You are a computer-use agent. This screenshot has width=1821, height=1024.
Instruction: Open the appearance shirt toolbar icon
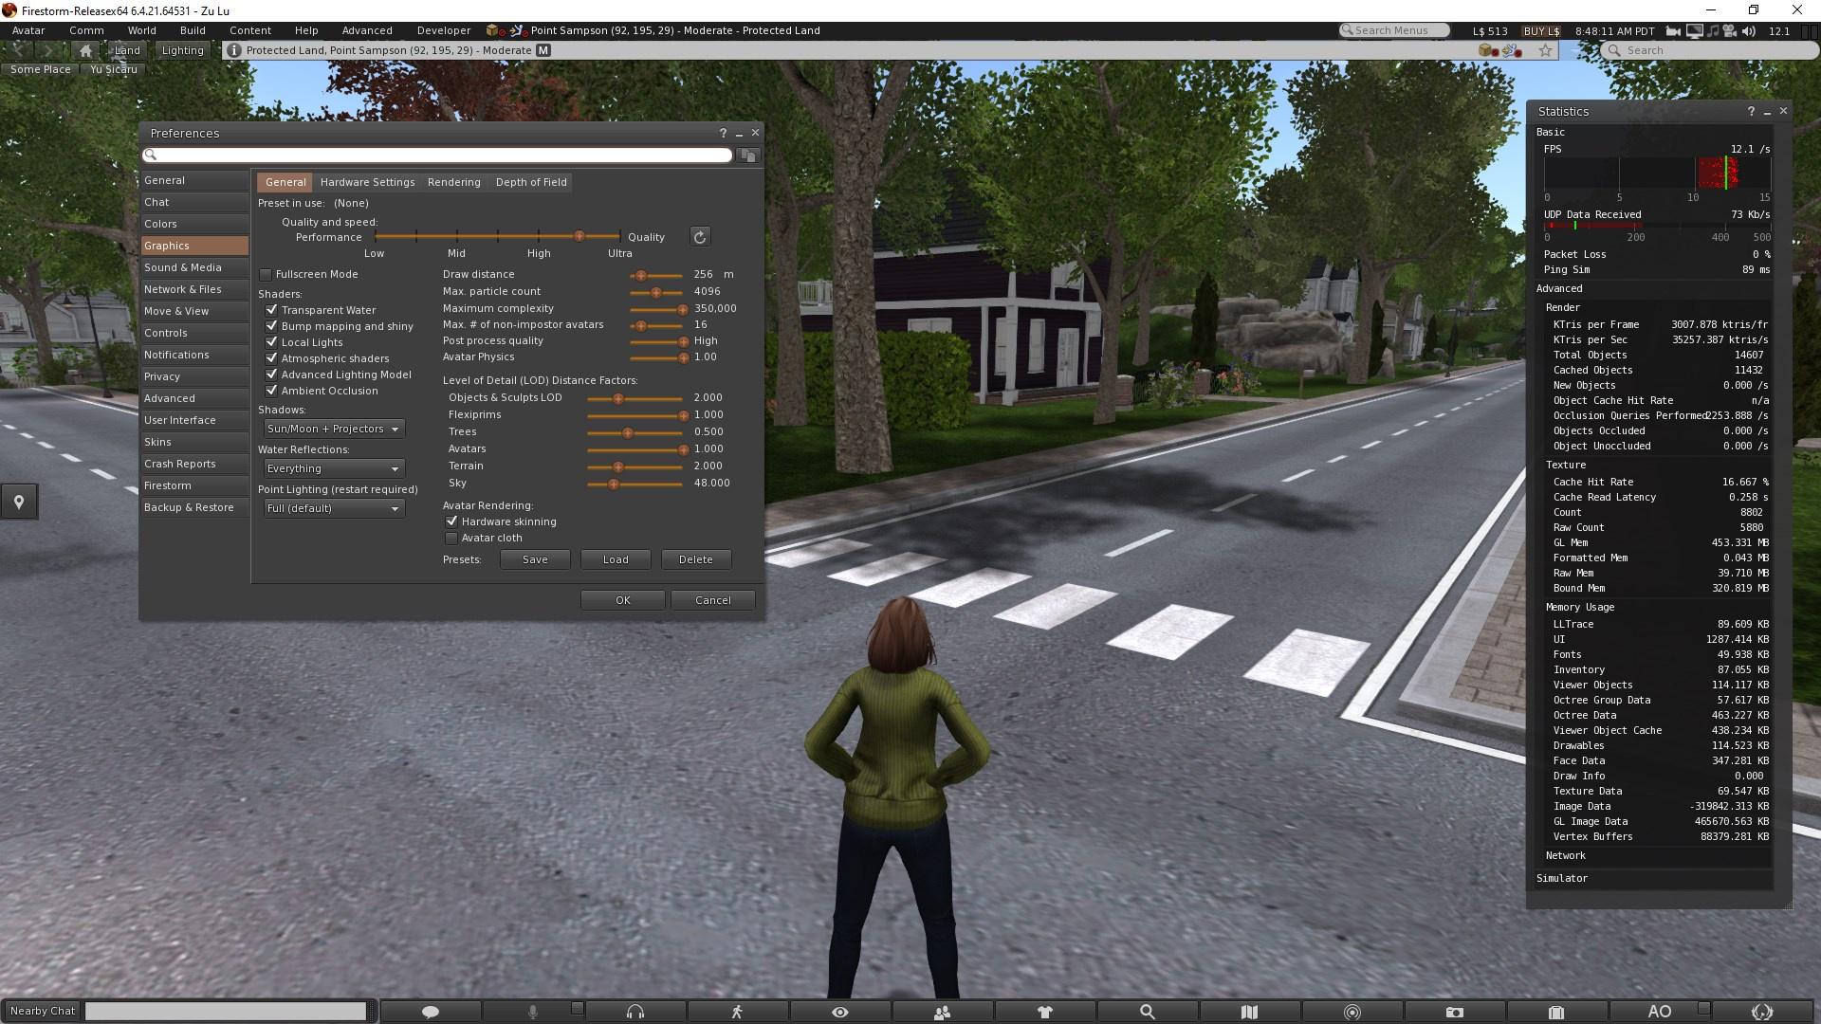point(1044,1012)
